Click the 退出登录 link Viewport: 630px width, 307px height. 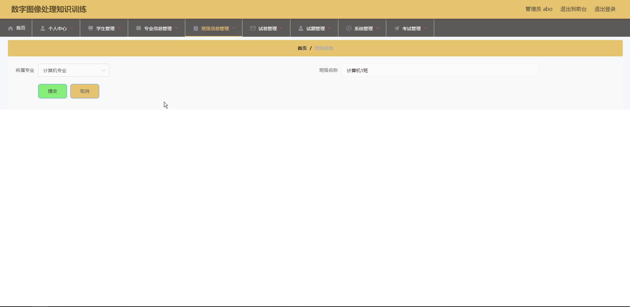click(x=605, y=9)
